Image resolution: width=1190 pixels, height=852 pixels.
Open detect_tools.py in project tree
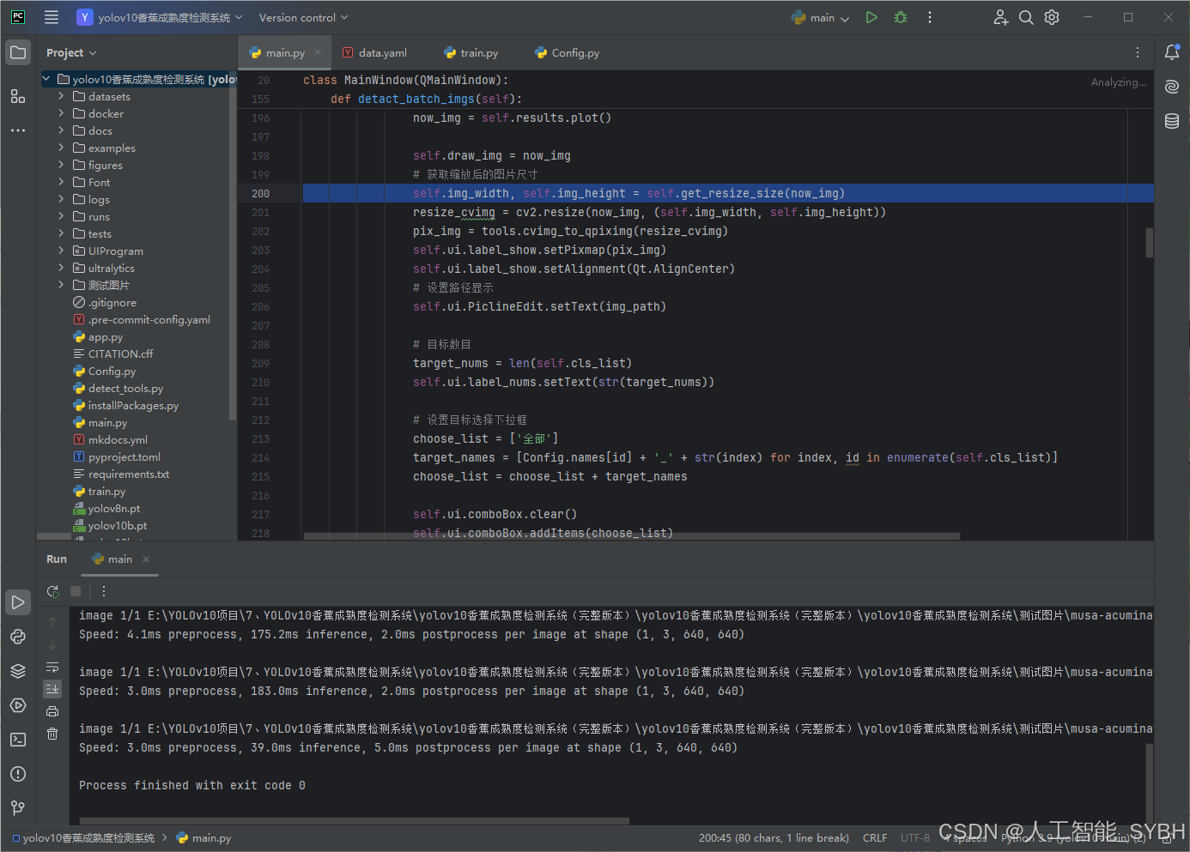[x=125, y=389]
